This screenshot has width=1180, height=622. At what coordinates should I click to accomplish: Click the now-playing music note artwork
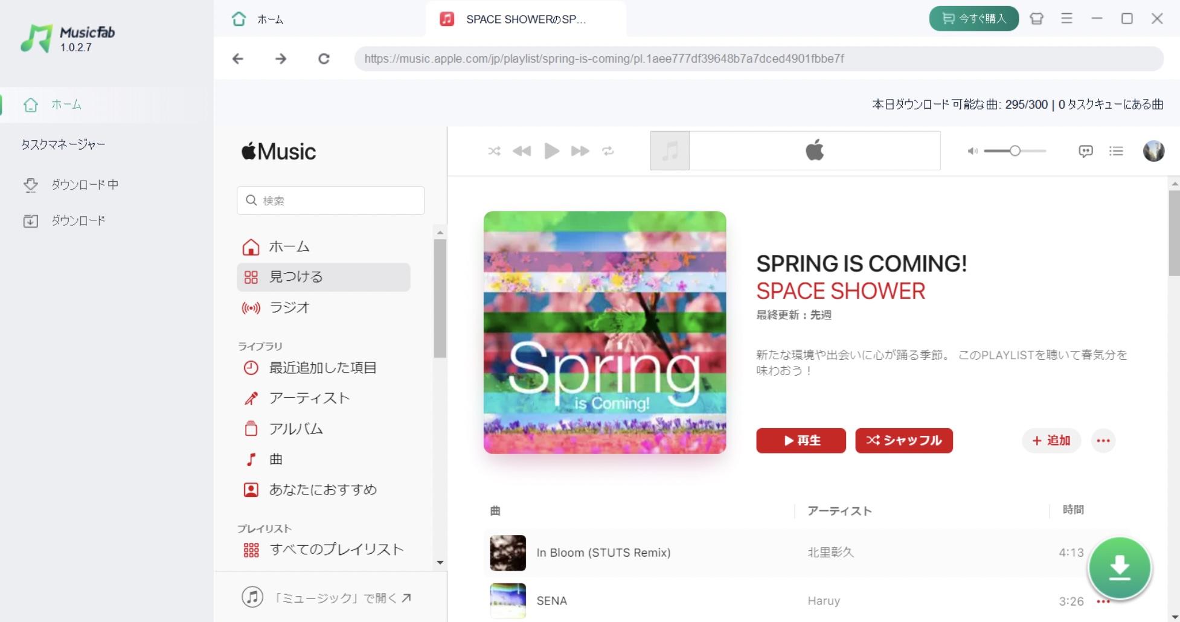coord(670,151)
